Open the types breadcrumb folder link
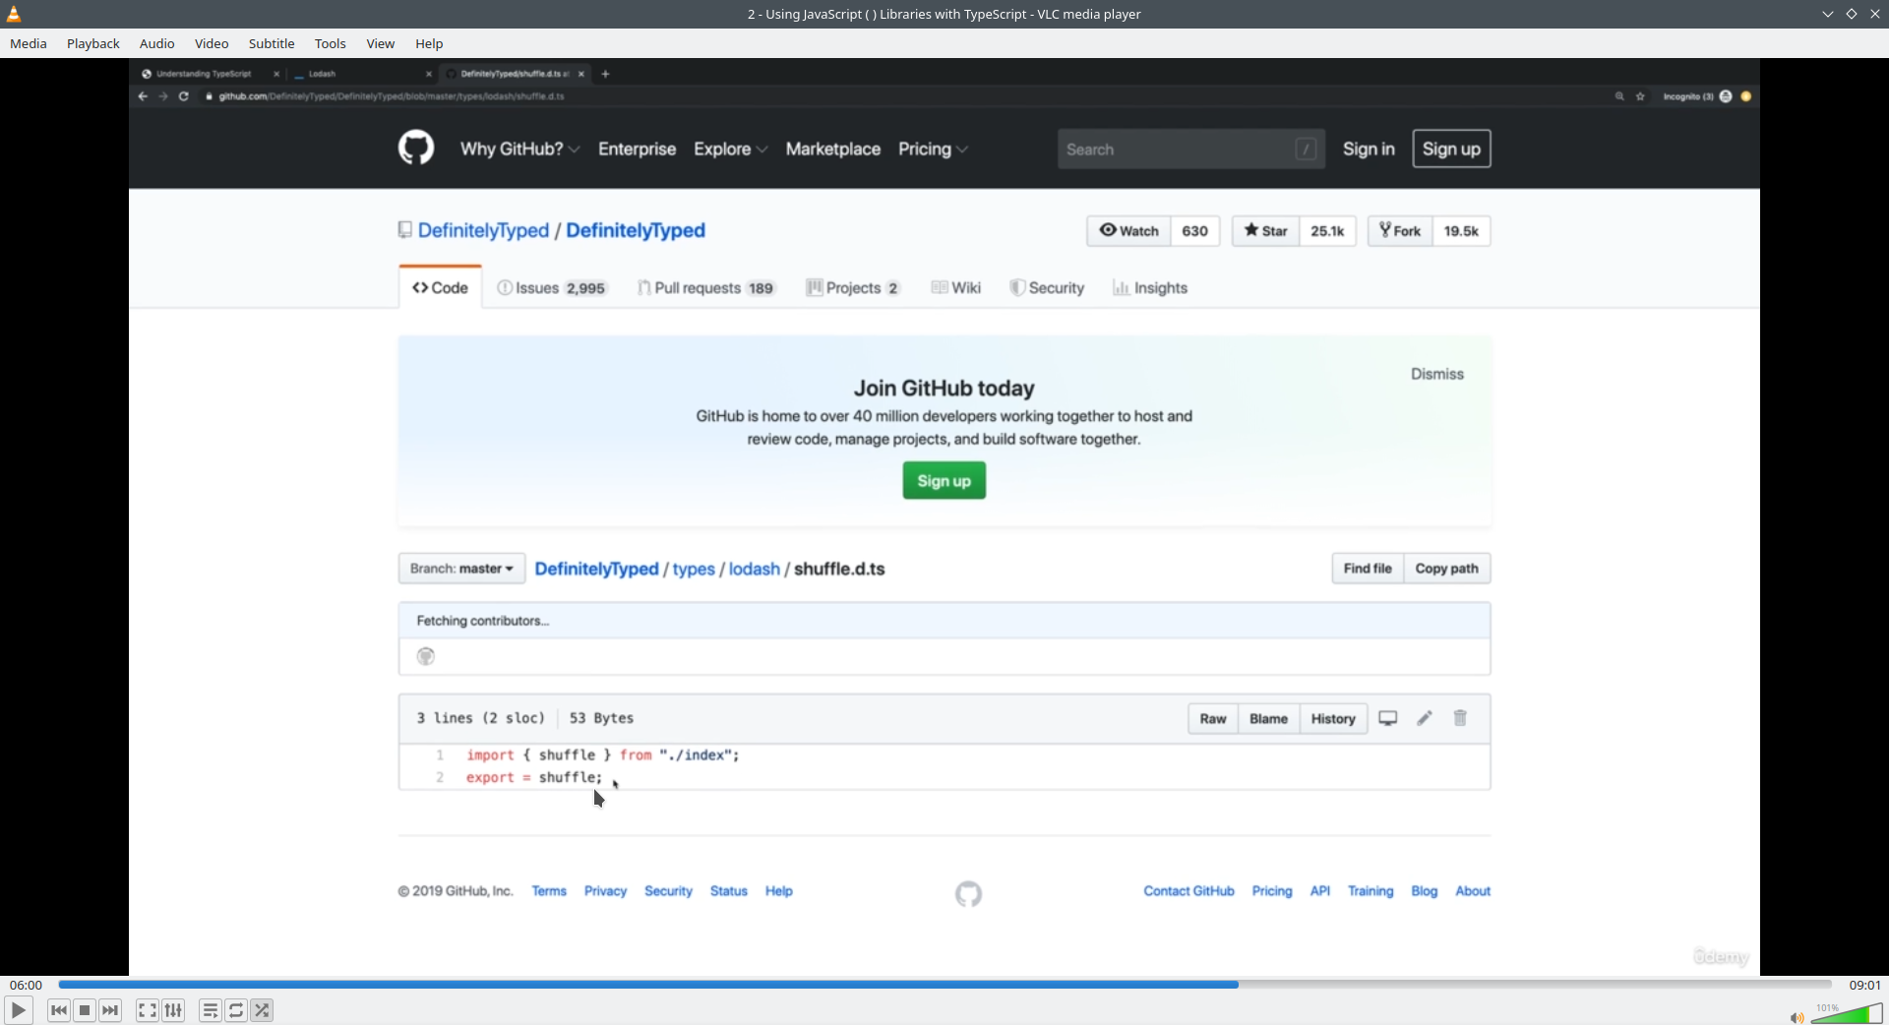Viewport: 1889px width, 1025px height. (x=694, y=569)
